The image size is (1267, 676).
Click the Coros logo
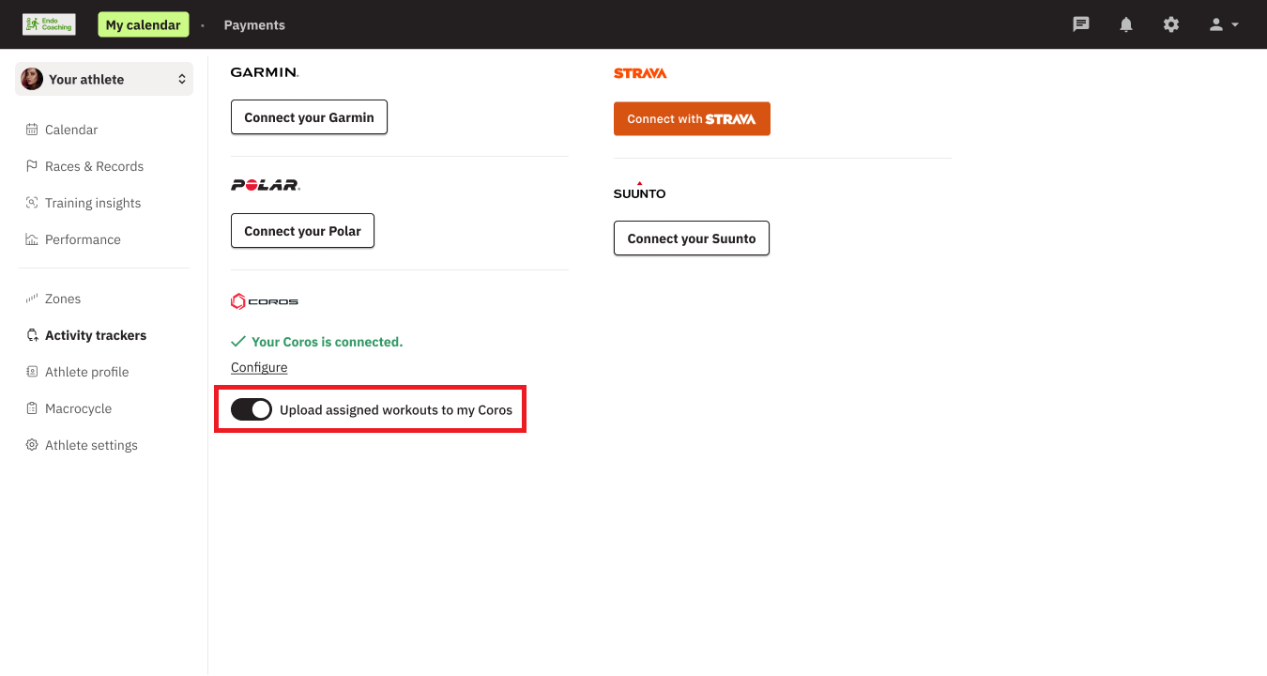(265, 301)
